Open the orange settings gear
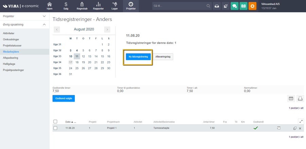Viewport: 306px width, 149px height. [252, 6]
